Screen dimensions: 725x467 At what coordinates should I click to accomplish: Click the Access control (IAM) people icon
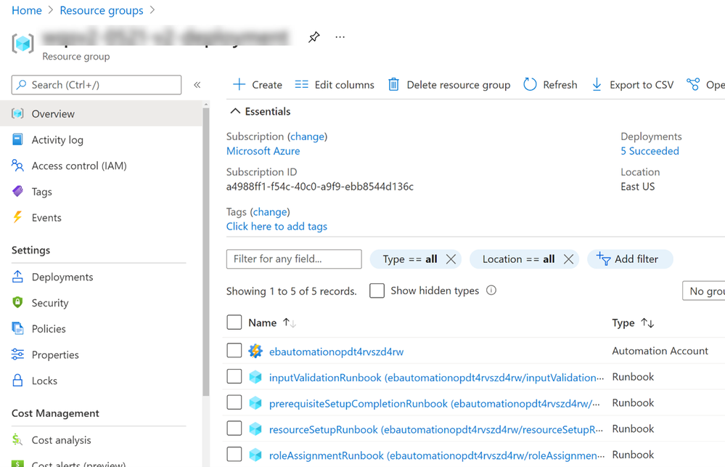17,166
